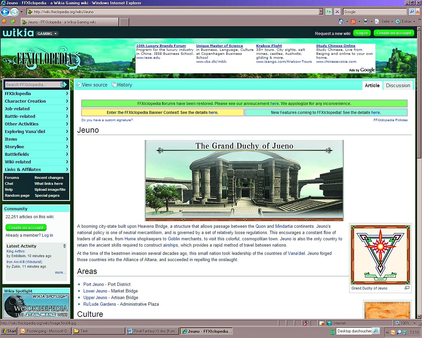This screenshot has height=338, width=422.
Task: Click the RSS feeds toolbar icon
Action: tap(353, 21)
